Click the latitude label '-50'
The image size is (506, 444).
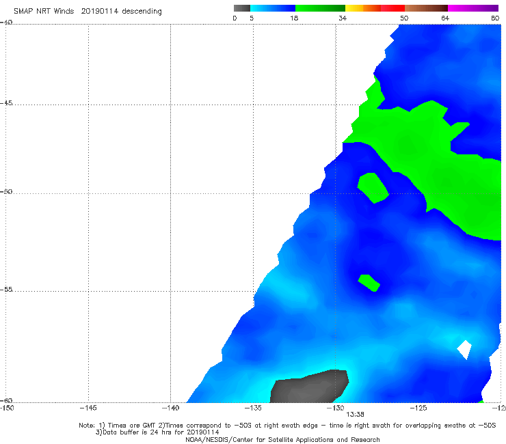coord(6,191)
